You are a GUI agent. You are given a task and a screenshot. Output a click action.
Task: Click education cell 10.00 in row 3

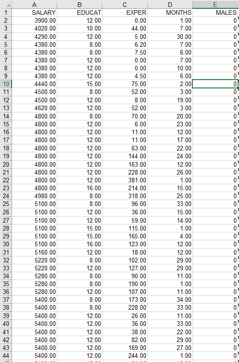[80, 28]
